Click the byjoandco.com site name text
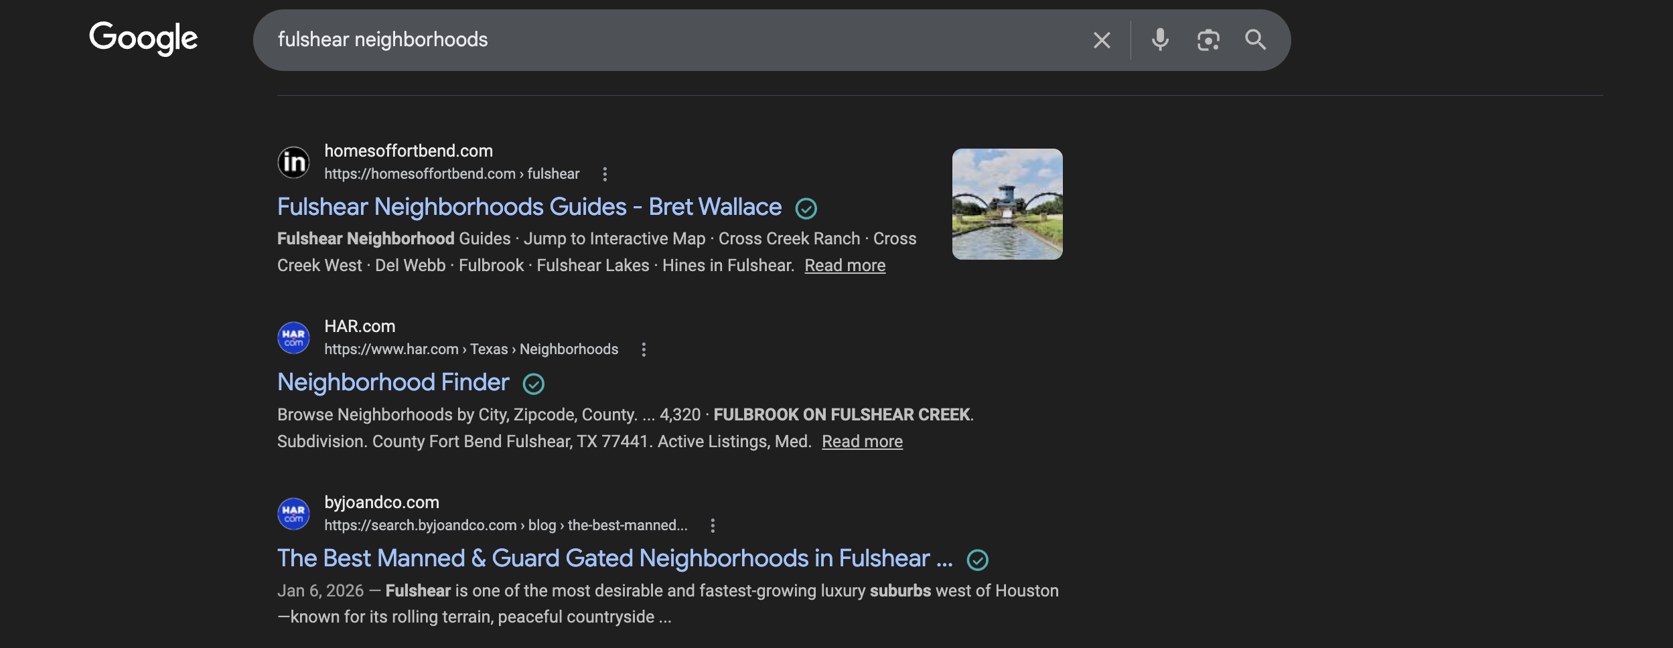 point(382,503)
